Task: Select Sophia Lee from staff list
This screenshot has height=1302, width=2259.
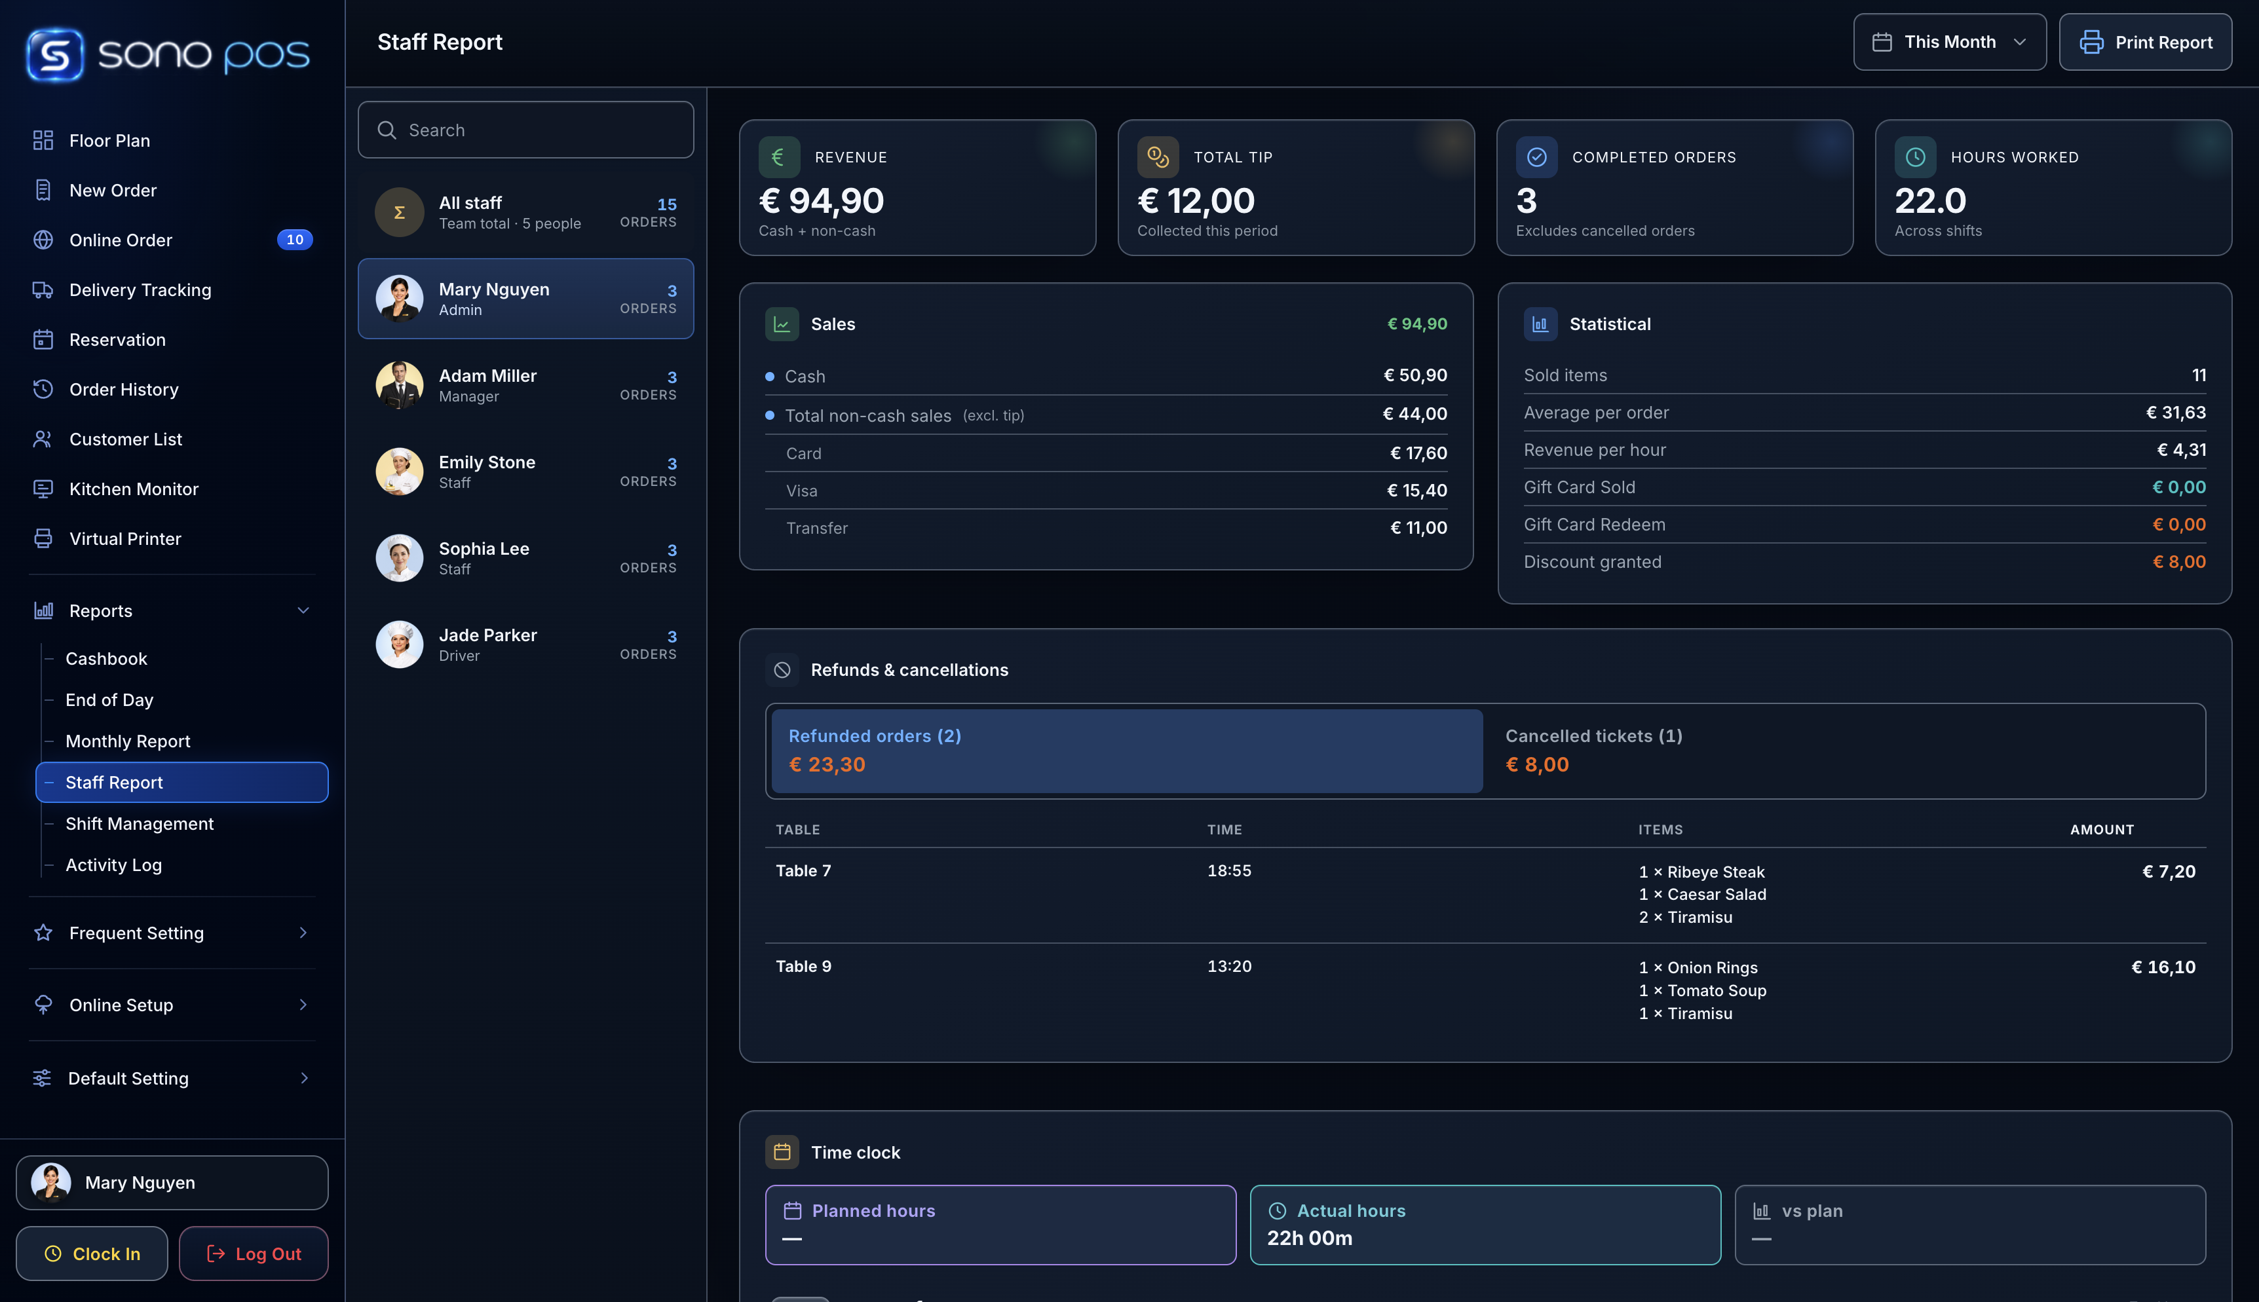Action: [526, 558]
